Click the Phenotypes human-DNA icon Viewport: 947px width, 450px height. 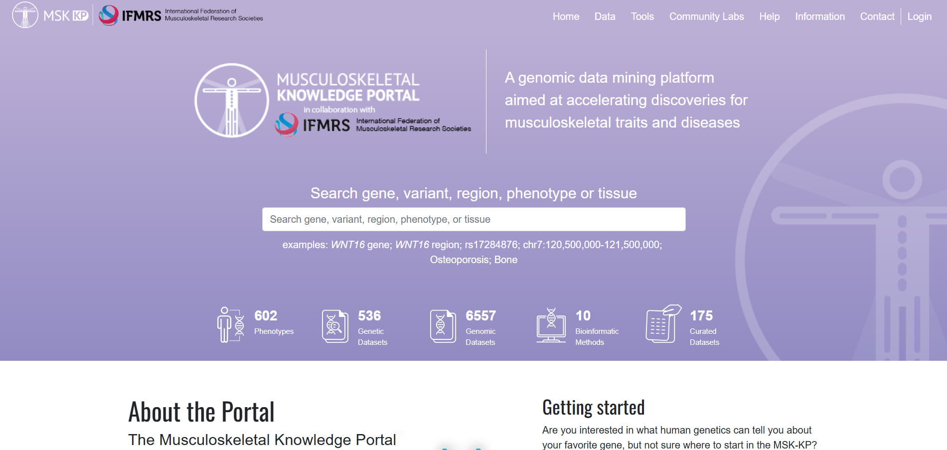click(231, 324)
